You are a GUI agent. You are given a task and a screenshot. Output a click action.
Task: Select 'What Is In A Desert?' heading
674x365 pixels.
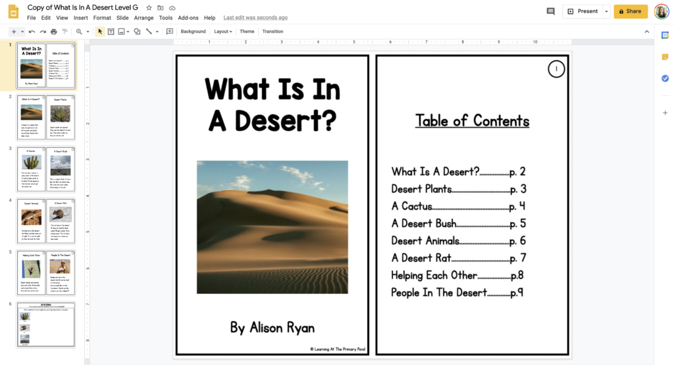272,105
